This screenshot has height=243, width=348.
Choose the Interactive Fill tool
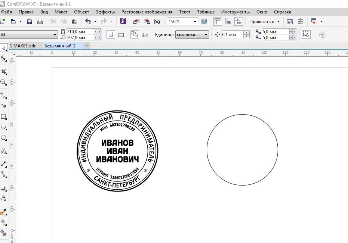(x=4, y=222)
